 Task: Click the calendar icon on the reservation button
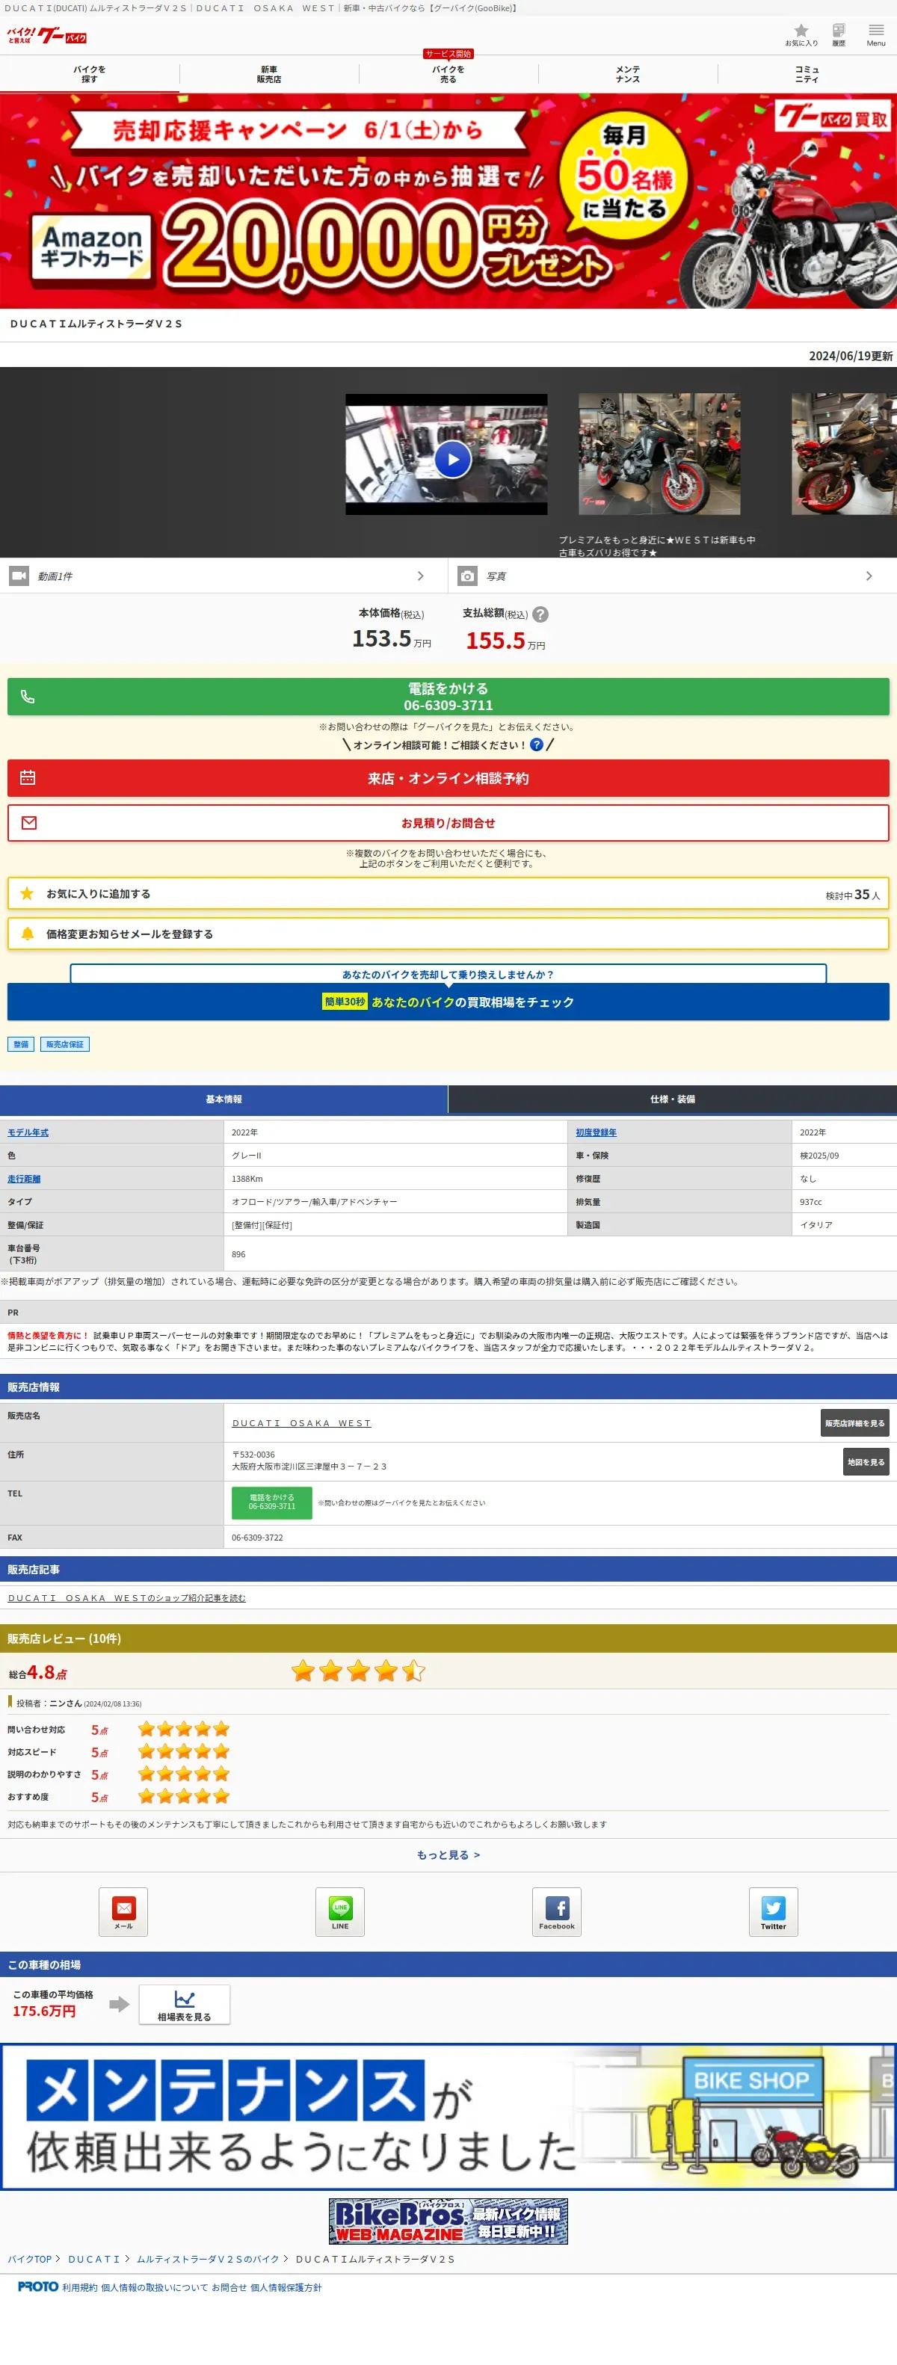point(28,777)
